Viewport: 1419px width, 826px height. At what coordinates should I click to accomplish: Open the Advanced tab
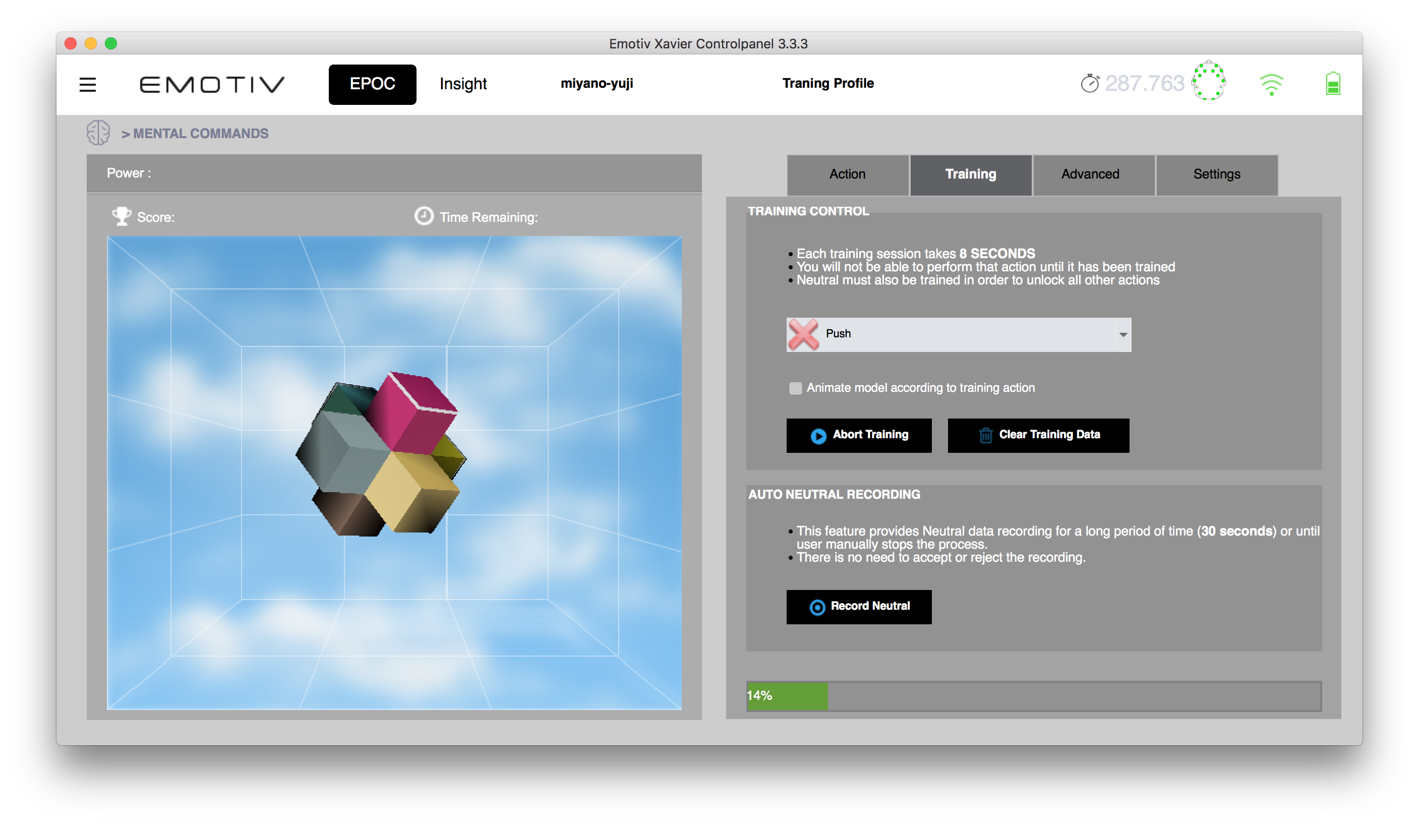[x=1090, y=174]
